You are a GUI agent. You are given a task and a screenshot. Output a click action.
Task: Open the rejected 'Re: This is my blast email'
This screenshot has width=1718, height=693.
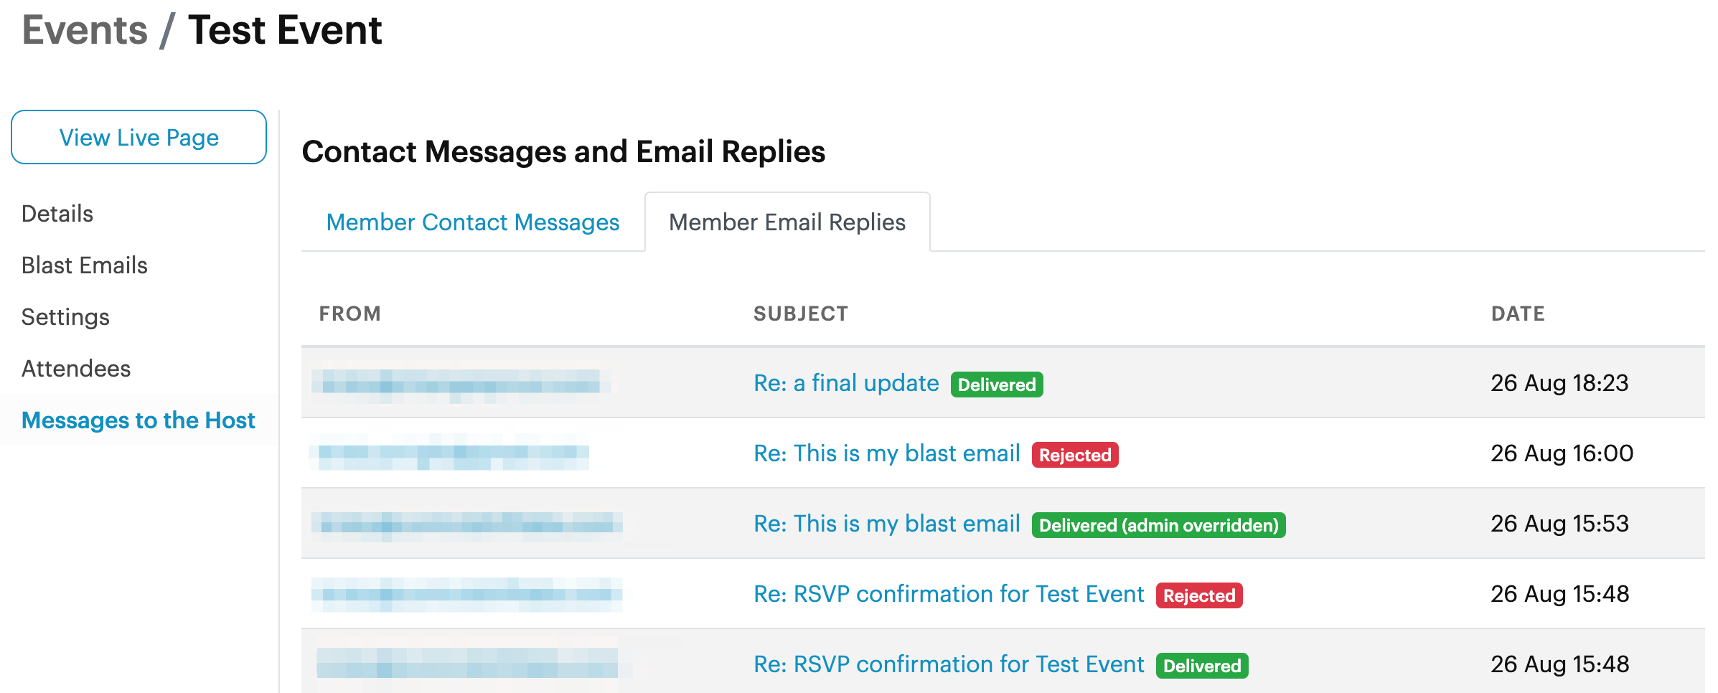tap(886, 453)
